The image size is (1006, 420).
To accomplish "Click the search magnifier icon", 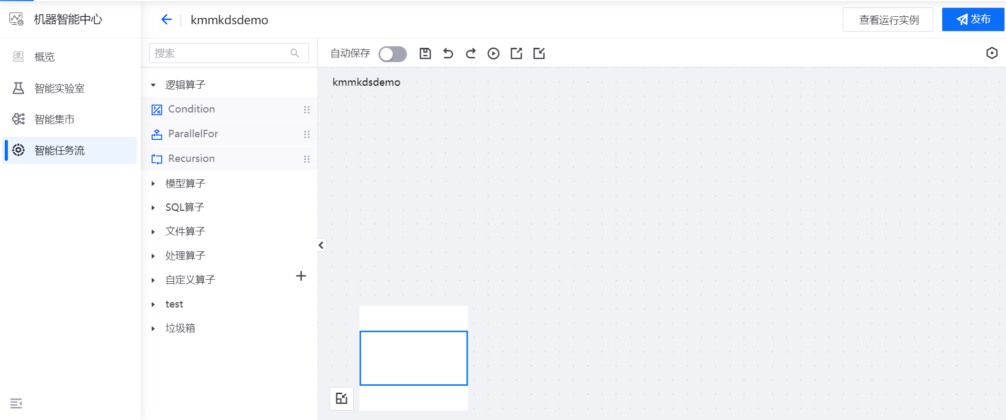I will 295,53.
